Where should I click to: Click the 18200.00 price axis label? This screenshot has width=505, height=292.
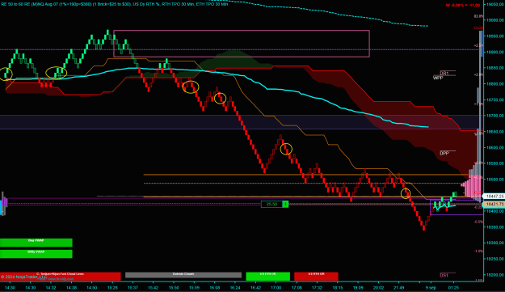(x=495, y=274)
